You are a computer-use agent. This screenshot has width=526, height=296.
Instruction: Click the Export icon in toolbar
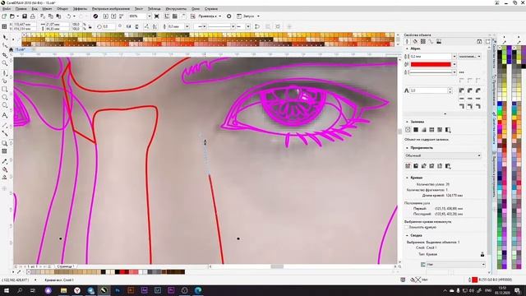click(113, 16)
